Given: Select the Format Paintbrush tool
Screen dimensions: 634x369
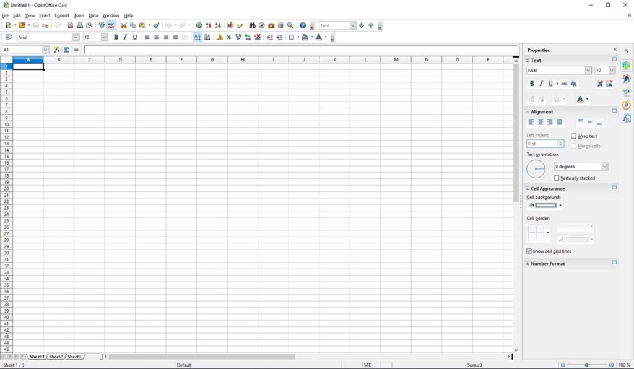Looking at the screenshot, I should tap(155, 25).
